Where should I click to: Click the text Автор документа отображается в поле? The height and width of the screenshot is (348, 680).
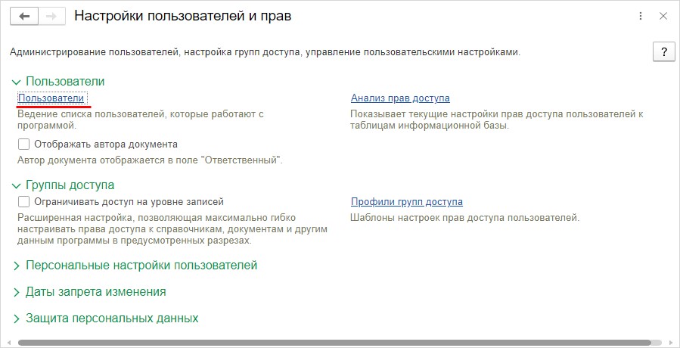(x=150, y=160)
